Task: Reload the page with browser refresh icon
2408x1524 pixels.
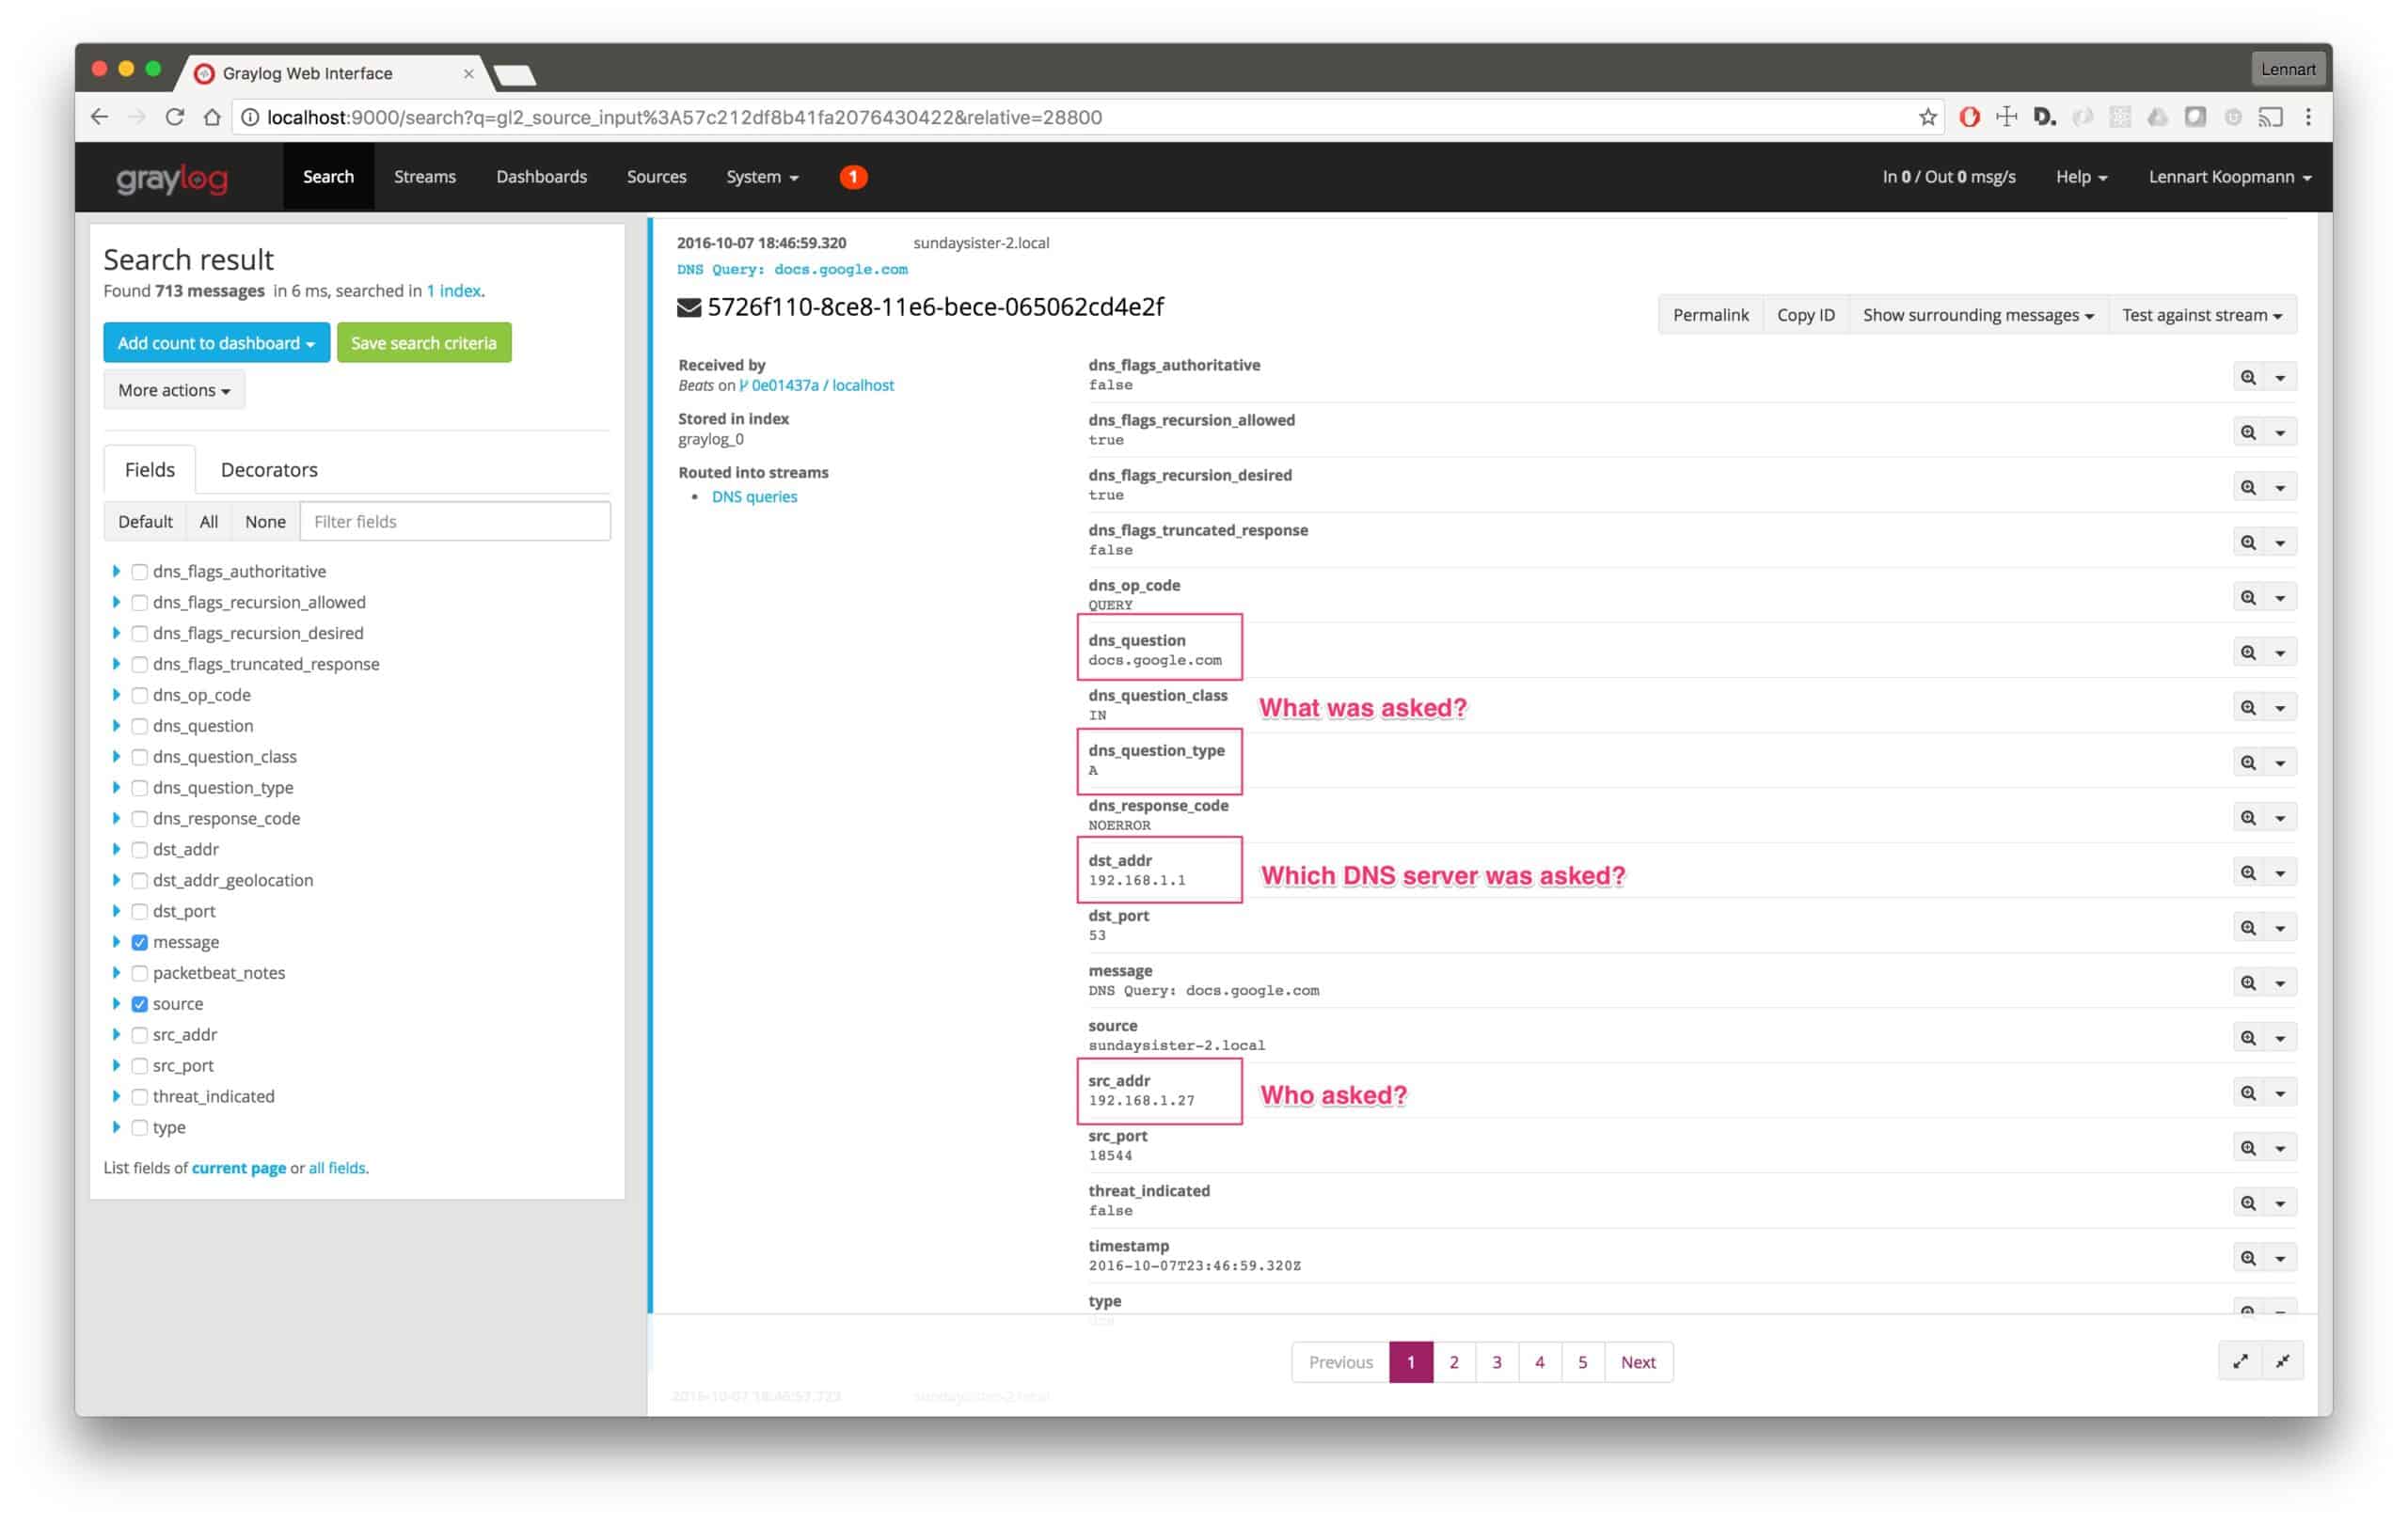Action: [x=174, y=117]
